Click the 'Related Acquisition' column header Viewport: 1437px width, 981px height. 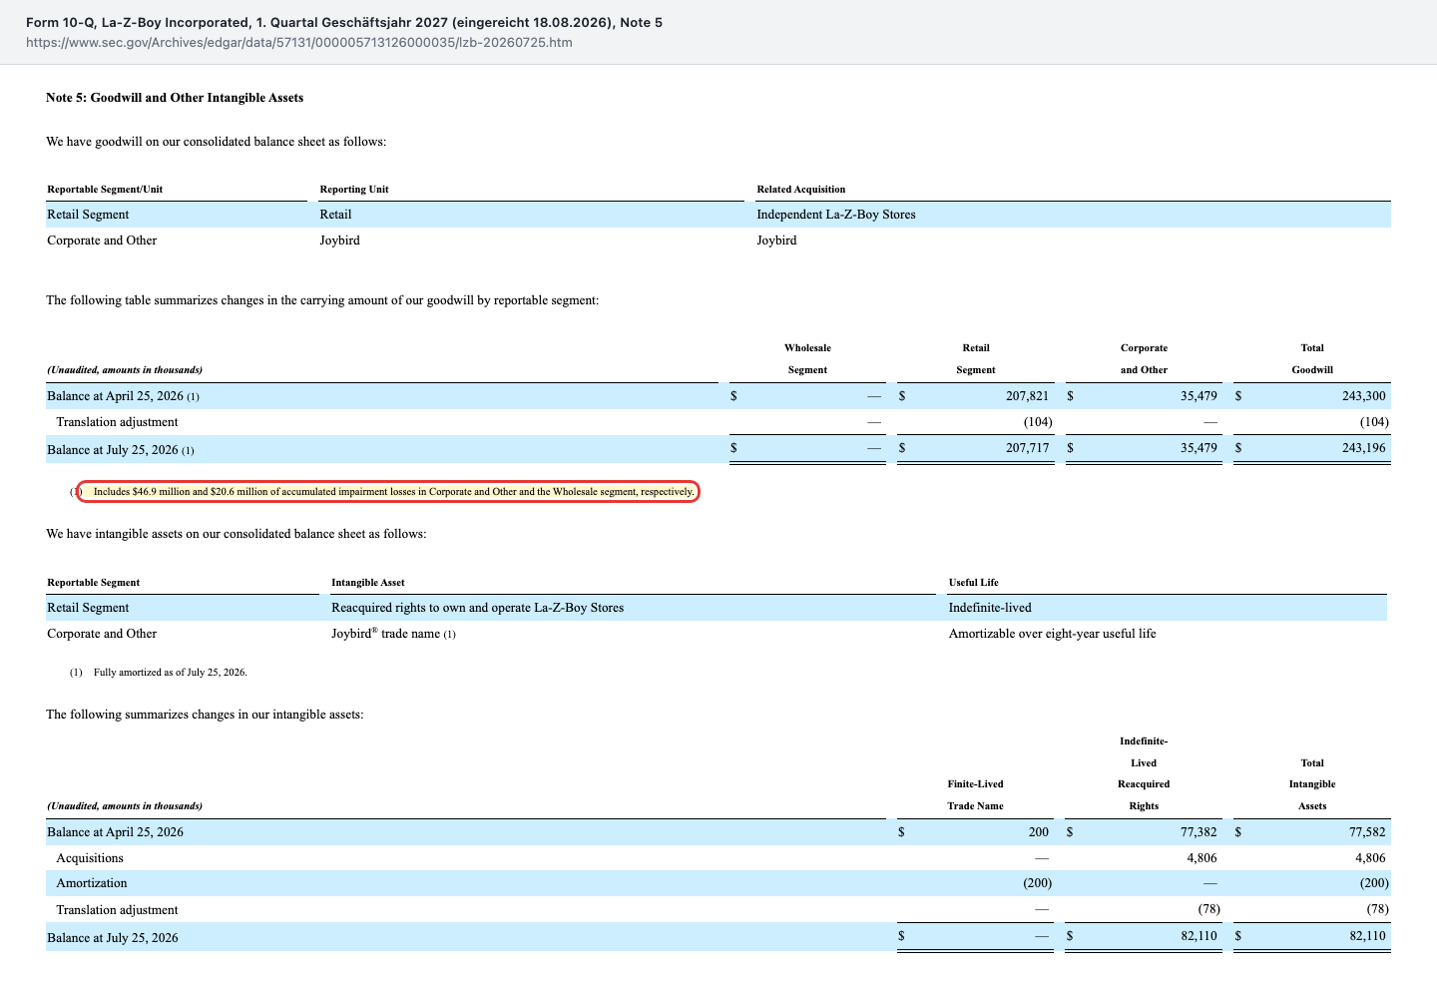(800, 190)
